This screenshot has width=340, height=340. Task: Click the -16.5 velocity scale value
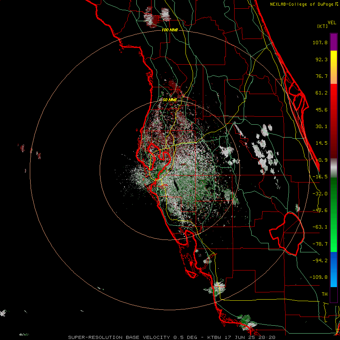tap(320, 177)
